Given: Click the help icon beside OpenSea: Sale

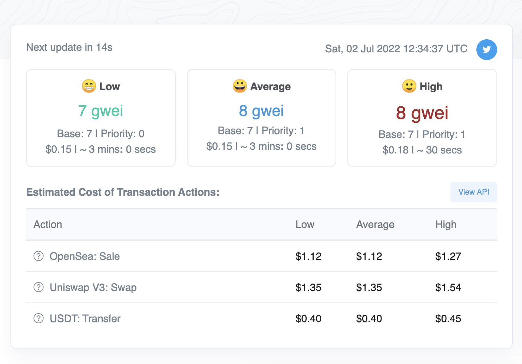Looking at the screenshot, I should point(39,256).
